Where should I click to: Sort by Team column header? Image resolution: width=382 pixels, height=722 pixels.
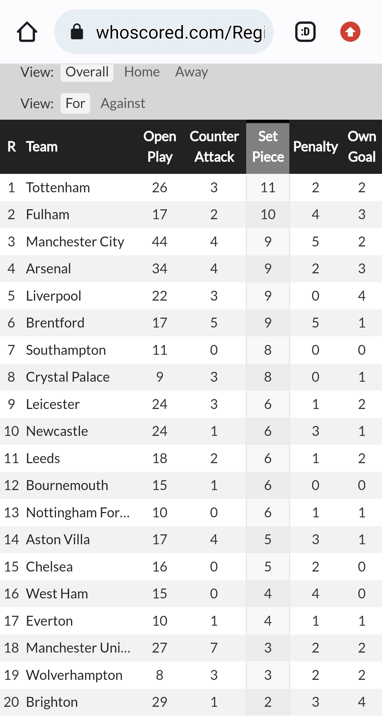tap(42, 147)
